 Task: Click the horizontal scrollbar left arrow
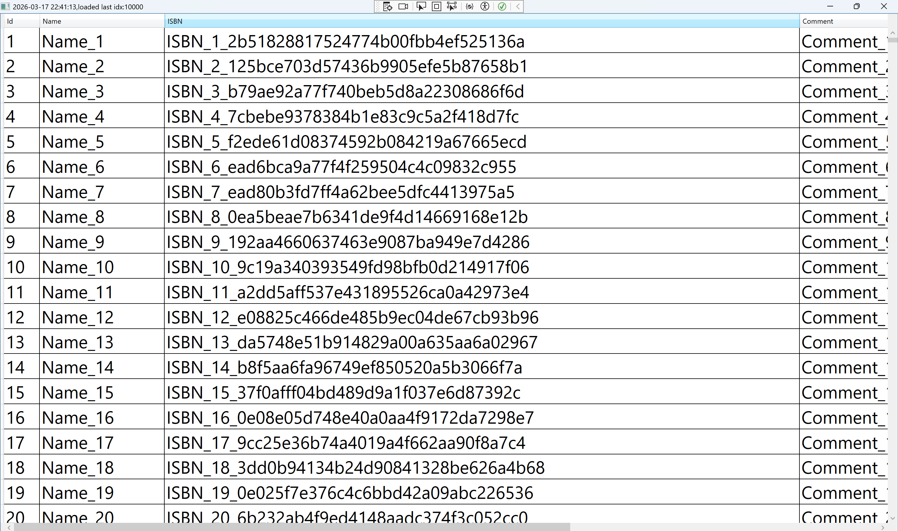click(9, 527)
